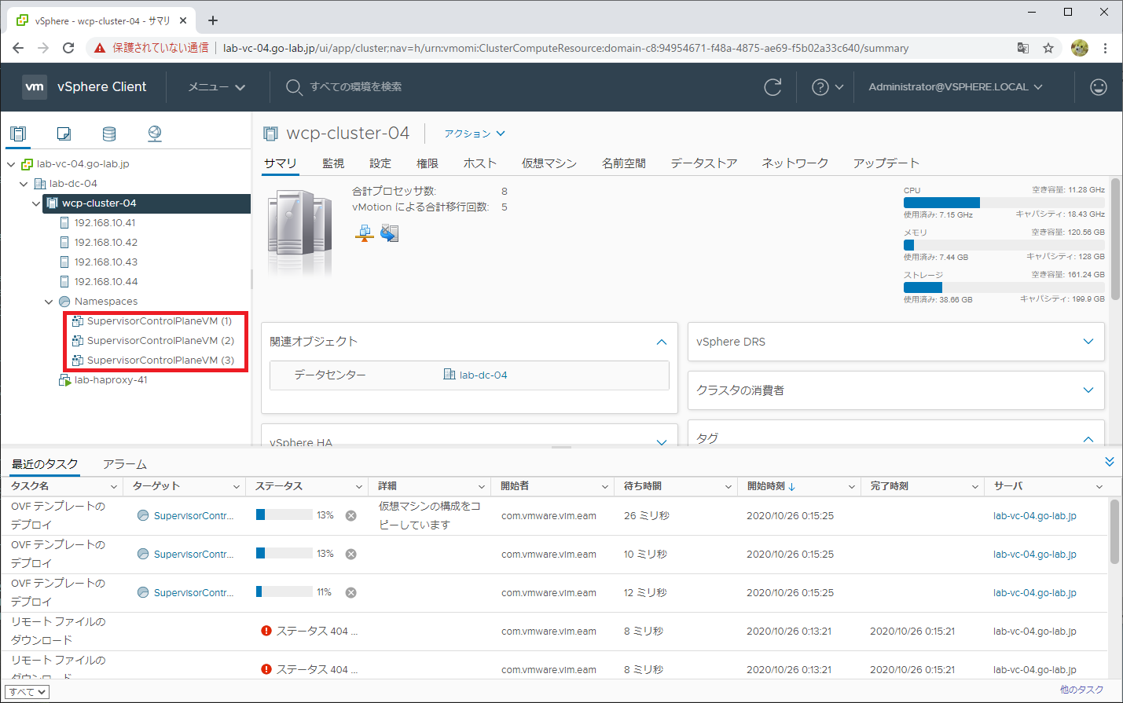Click the vm logo in the header
Viewport: 1123px width, 703px height.
(x=35, y=87)
